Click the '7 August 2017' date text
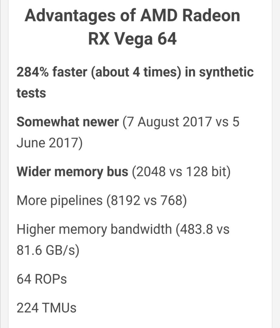Screen dimensions: 280x328 coord(168,122)
